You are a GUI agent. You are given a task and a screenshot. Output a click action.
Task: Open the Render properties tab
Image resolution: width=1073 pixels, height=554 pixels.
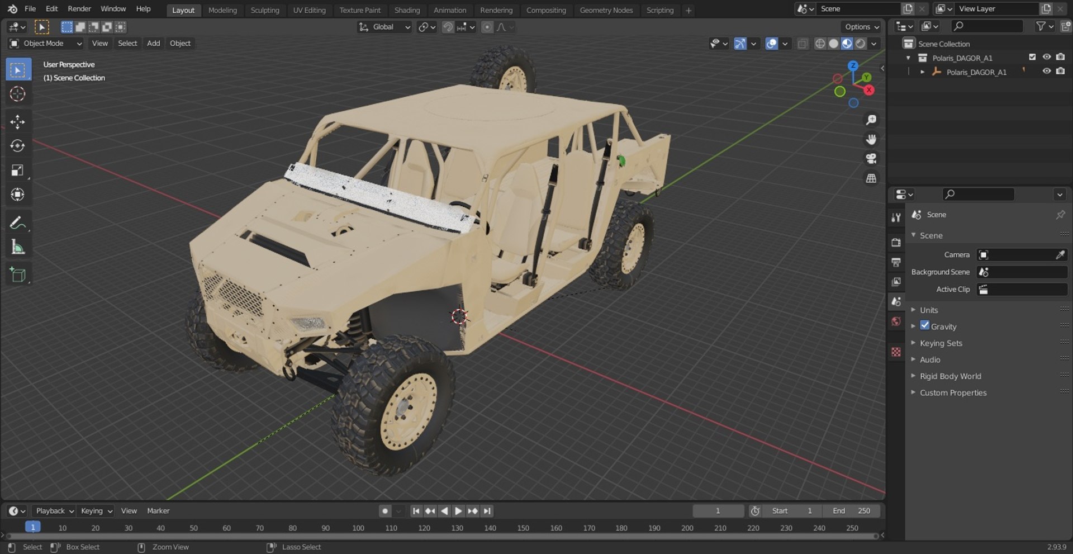[x=896, y=243]
